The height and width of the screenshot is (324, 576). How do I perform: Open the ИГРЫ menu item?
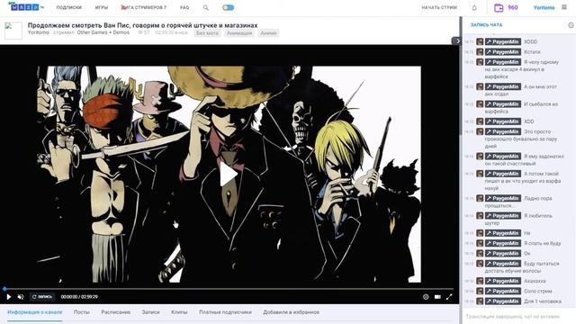click(x=102, y=7)
